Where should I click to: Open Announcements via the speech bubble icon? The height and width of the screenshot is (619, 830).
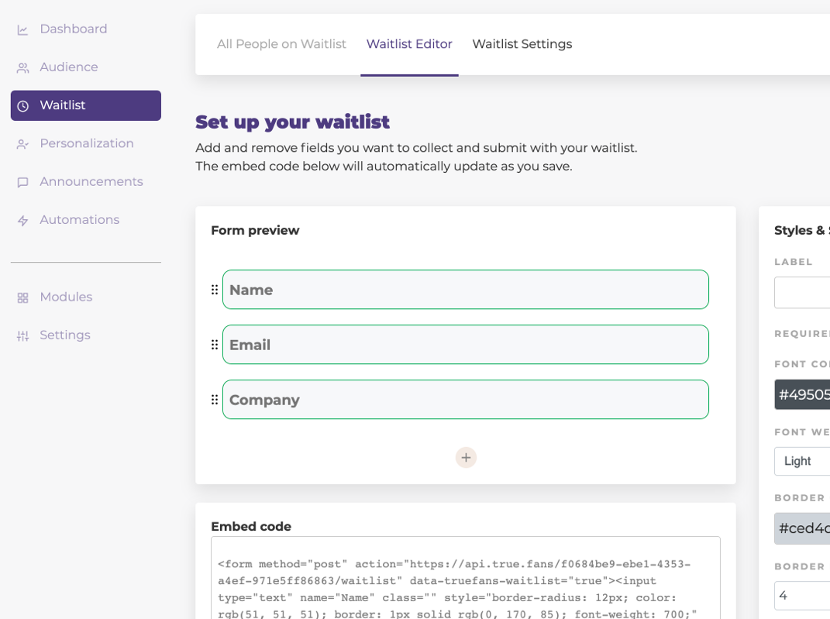(22, 181)
